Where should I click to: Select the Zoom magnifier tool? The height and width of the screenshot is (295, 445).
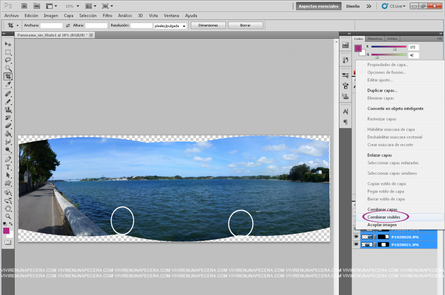click(x=8, y=216)
